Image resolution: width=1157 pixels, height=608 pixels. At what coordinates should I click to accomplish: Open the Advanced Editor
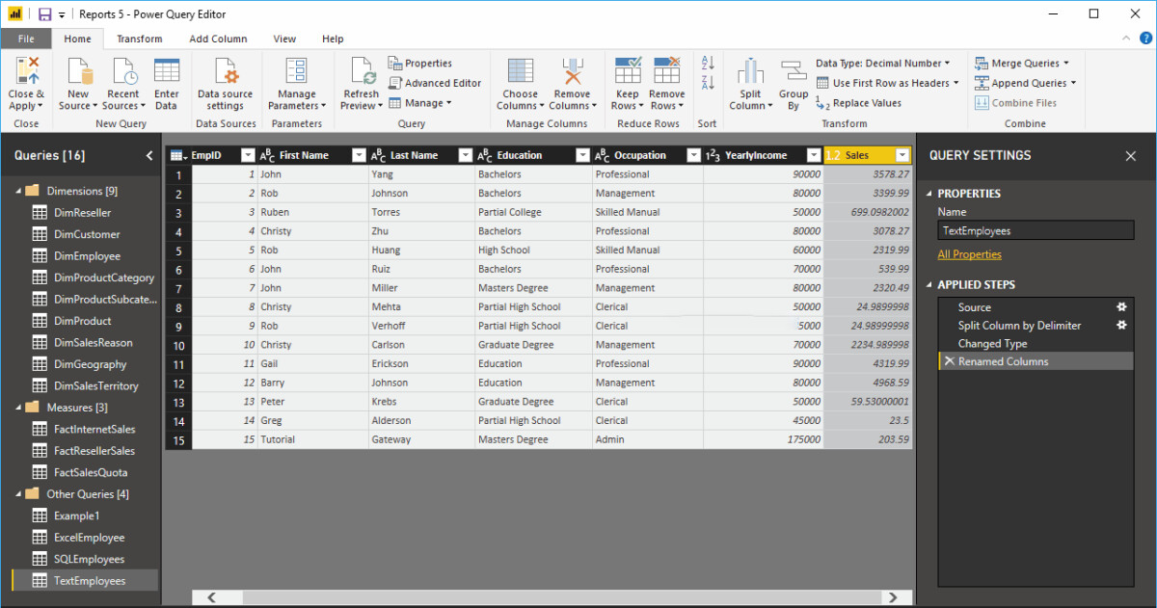pos(435,83)
